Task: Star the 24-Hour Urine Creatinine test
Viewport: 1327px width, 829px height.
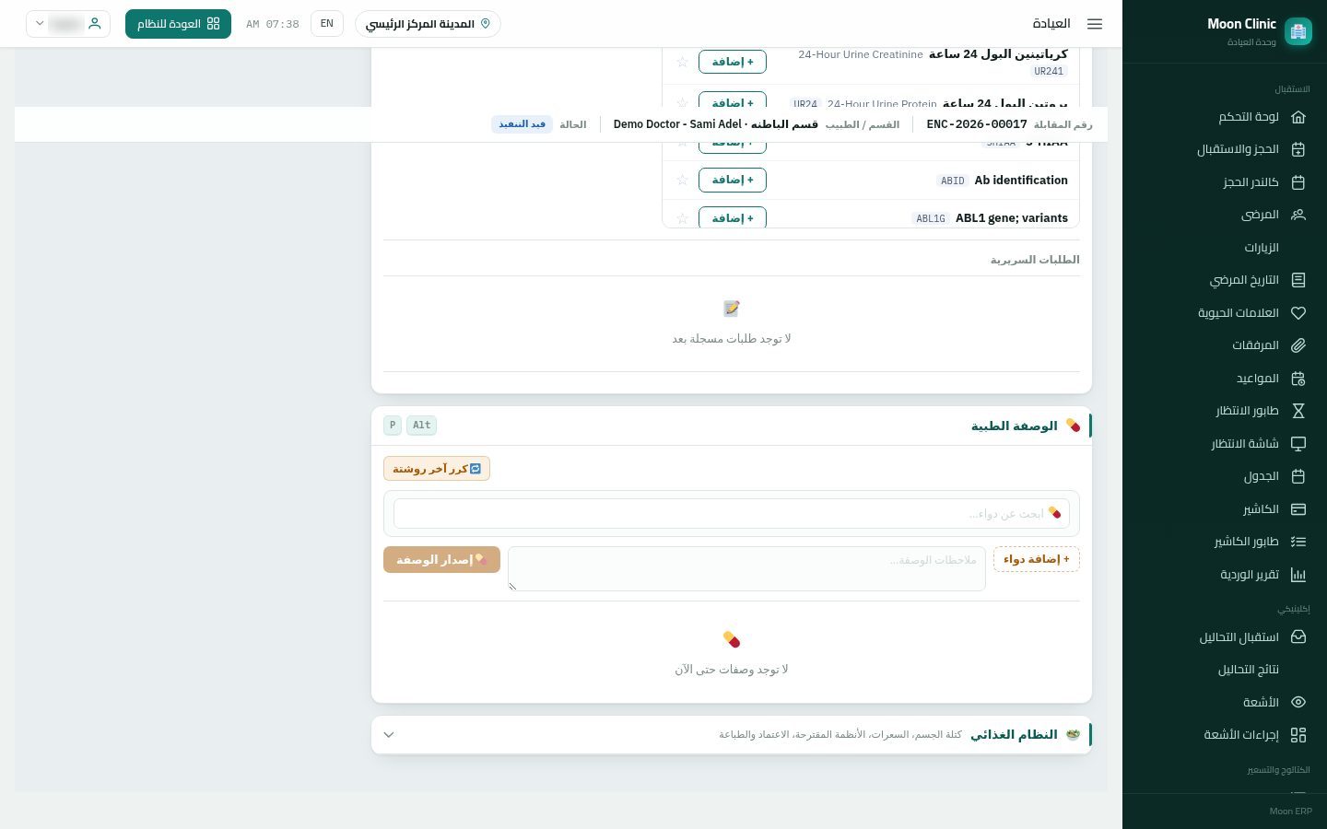Action: pyautogui.click(x=682, y=62)
